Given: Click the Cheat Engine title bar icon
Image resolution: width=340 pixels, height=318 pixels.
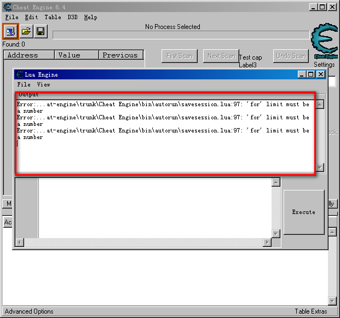Looking at the screenshot, I should tap(6, 7).
